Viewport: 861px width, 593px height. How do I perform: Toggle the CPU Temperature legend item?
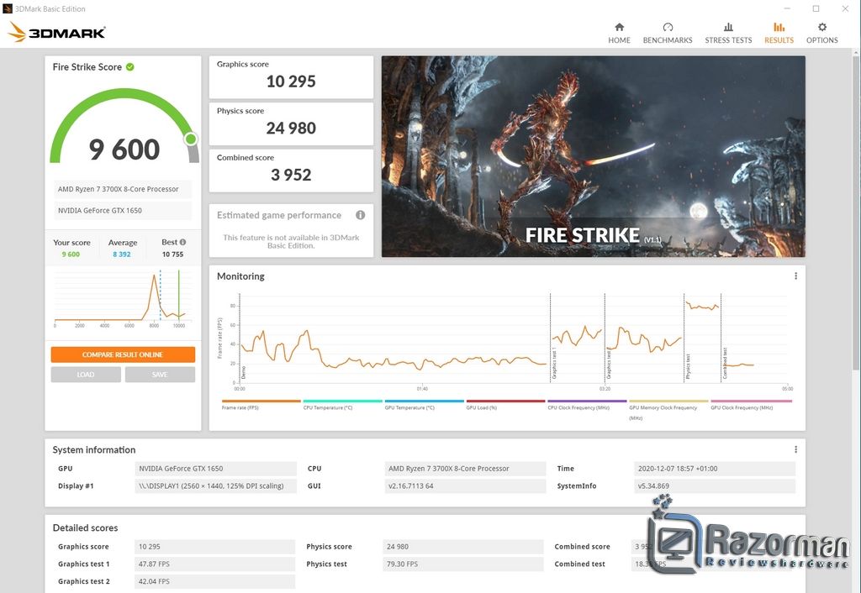pyautogui.click(x=342, y=405)
